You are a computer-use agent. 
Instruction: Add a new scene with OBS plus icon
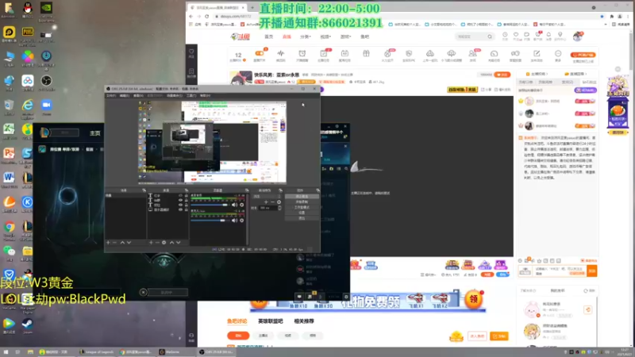click(108, 243)
